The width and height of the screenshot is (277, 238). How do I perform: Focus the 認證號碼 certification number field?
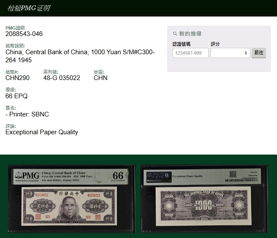pyautogui.click(x=190, y=53)
